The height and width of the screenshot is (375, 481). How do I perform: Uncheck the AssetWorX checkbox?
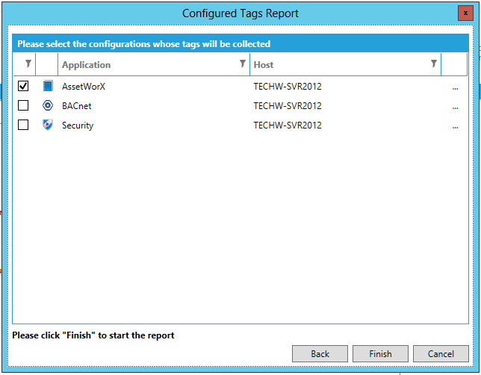[x=23, y=86]
